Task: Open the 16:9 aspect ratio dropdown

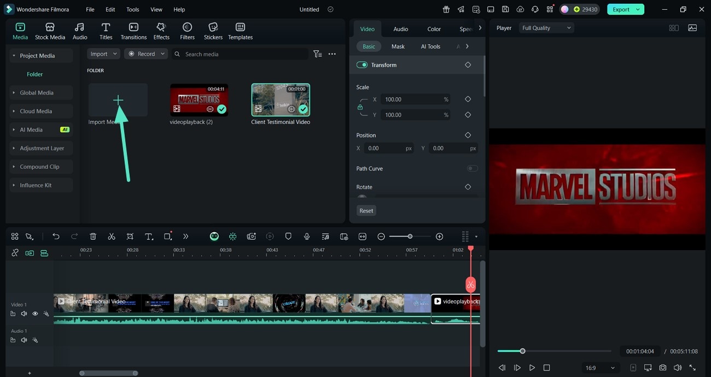Action: pos(600,368)
